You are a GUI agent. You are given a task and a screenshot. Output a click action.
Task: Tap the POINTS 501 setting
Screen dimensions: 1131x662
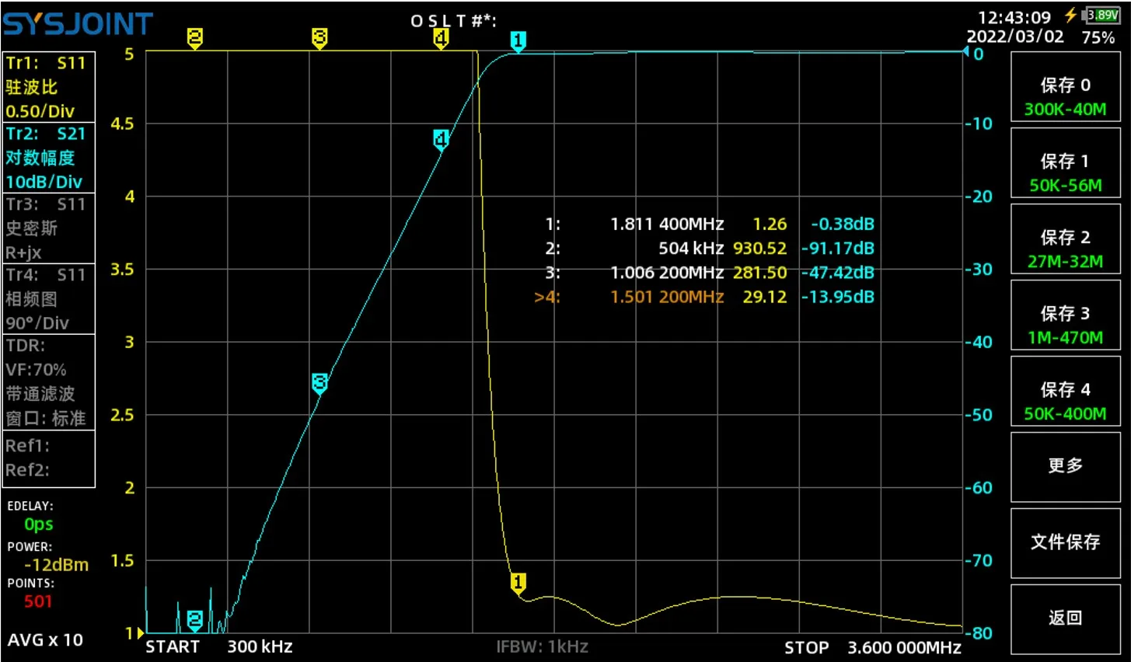point(33,593)
